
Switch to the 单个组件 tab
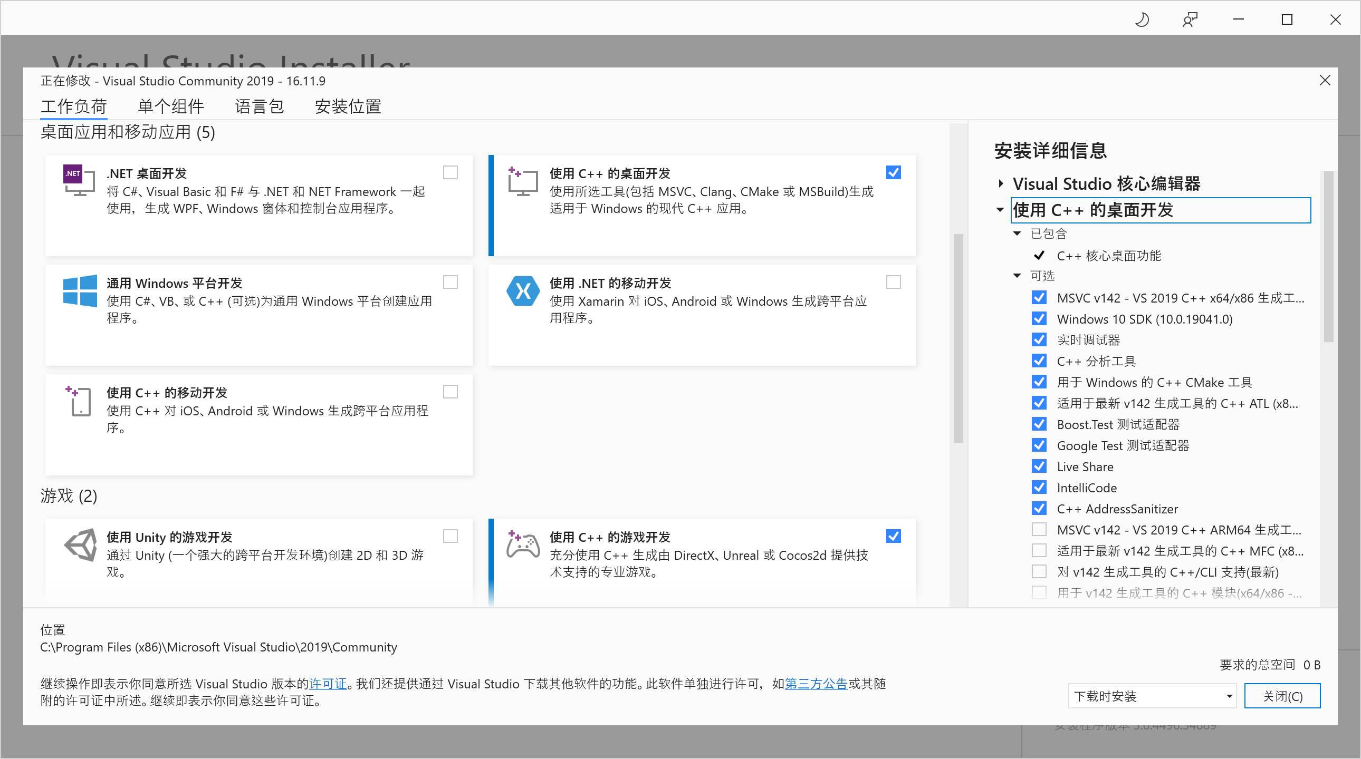click(171, 106)
